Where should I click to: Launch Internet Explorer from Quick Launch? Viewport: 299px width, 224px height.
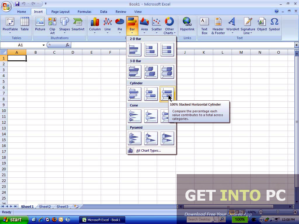tap(41, 220)
